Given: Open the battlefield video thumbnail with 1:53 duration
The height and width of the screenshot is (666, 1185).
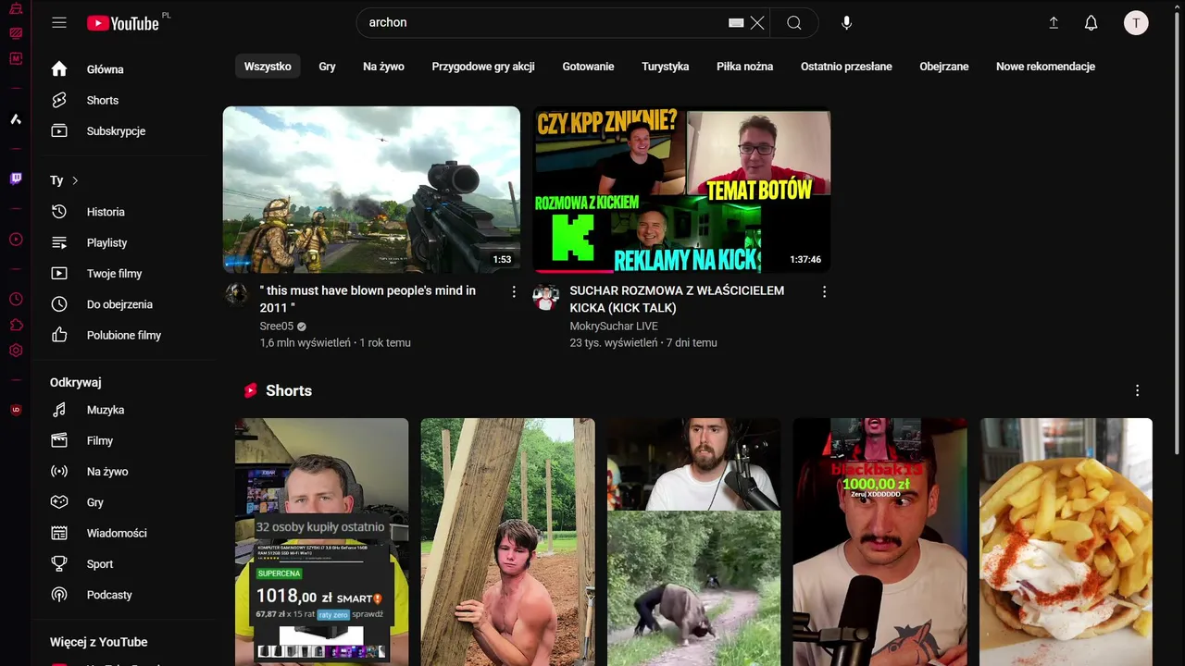Looking at the screenshot, I should pos(371,190).
